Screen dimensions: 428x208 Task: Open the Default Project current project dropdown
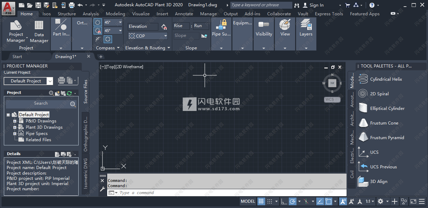[x=50, y=81]
